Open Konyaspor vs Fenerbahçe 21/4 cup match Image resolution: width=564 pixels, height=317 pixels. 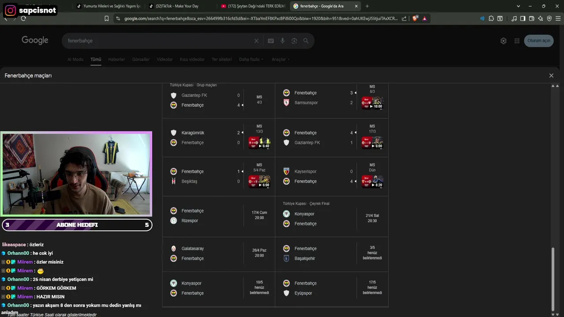[x=332, y=216]
